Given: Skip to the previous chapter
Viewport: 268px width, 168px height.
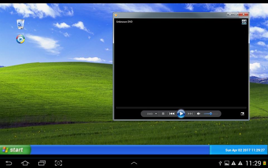Looking at the screenshot, I should click(172, 114).
